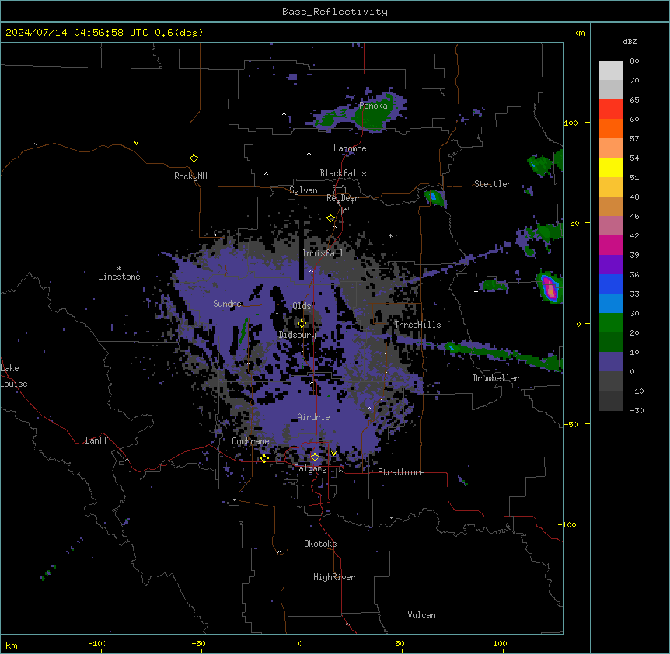Select the Innisfail label
Viewport: 670px width, 654px height.
323,253
